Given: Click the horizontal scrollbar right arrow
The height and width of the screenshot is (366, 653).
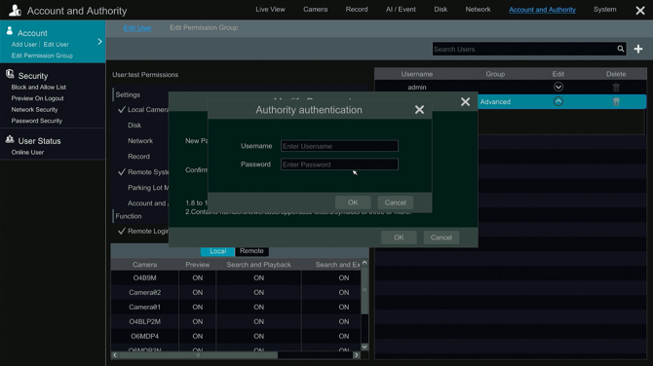Looking at the screenshot, I should [356, 355].
